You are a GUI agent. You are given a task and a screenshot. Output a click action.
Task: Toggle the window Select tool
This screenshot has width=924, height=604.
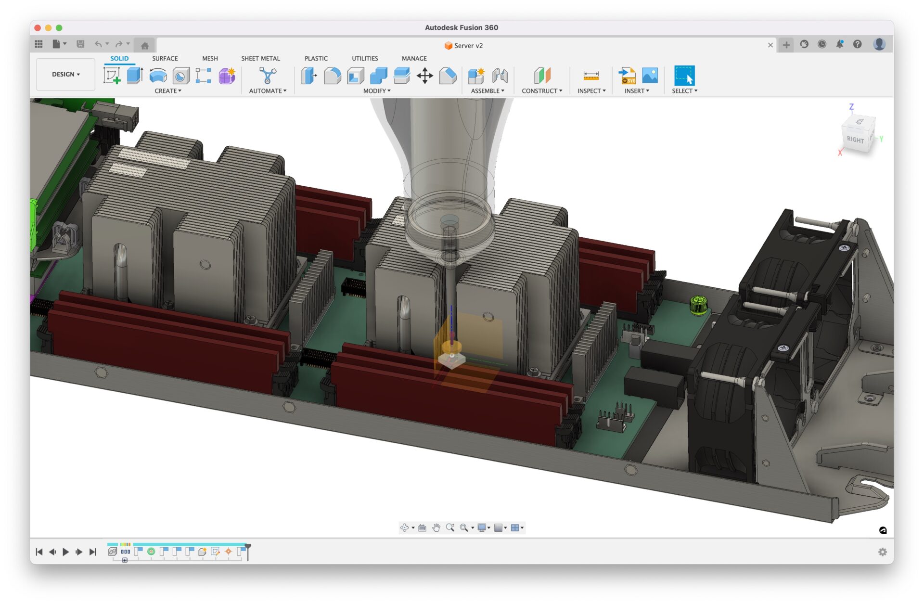click(x=684, y=76)
